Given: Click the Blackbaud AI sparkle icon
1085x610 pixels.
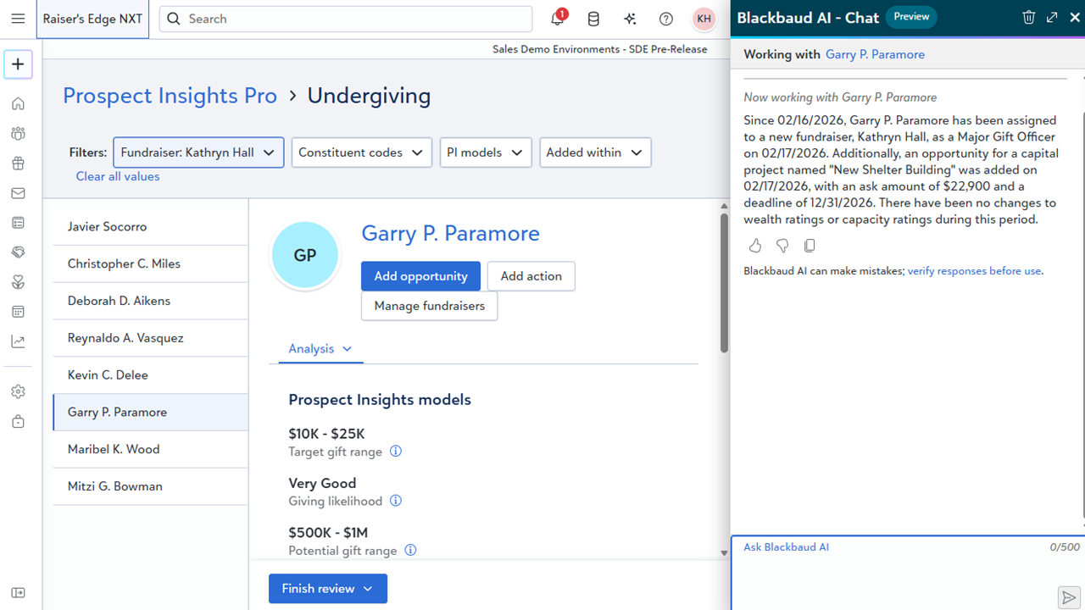Looking at the screenshot, I should tap(630, 19).
